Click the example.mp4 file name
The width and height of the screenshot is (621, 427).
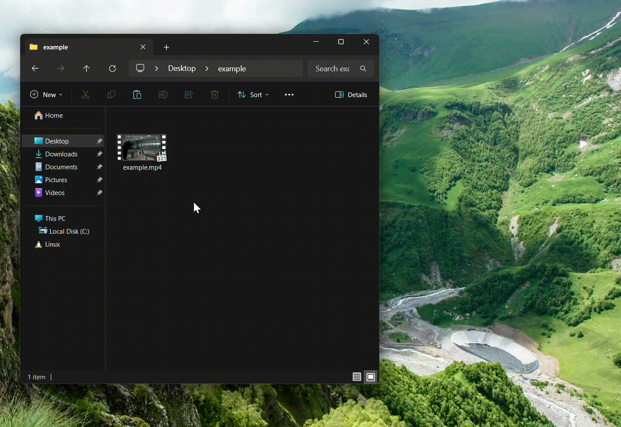click(x=142, y=168)
